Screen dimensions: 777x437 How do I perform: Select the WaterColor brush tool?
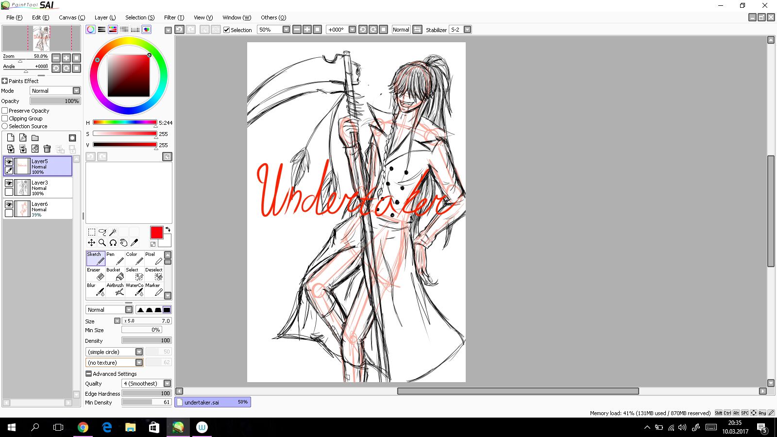135,289
